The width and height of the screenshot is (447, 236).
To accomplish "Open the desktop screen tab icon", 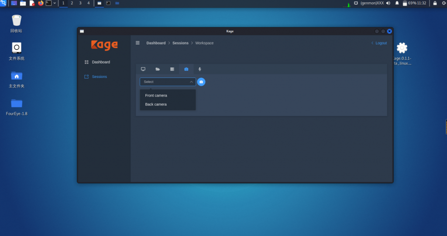I will 143,69.
